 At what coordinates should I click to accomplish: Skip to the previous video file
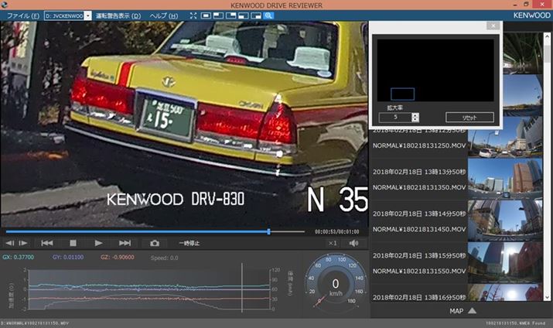[x=46, y=243]
